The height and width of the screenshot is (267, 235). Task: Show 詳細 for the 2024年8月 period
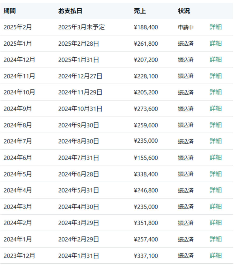click(216, 125)
